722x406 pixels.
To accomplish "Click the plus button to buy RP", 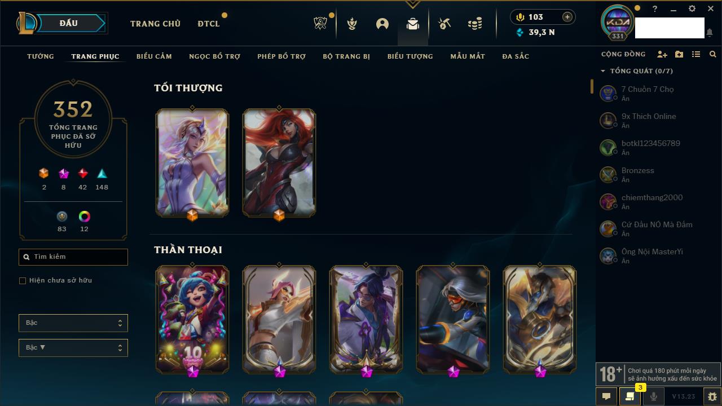I will point(567,17).
